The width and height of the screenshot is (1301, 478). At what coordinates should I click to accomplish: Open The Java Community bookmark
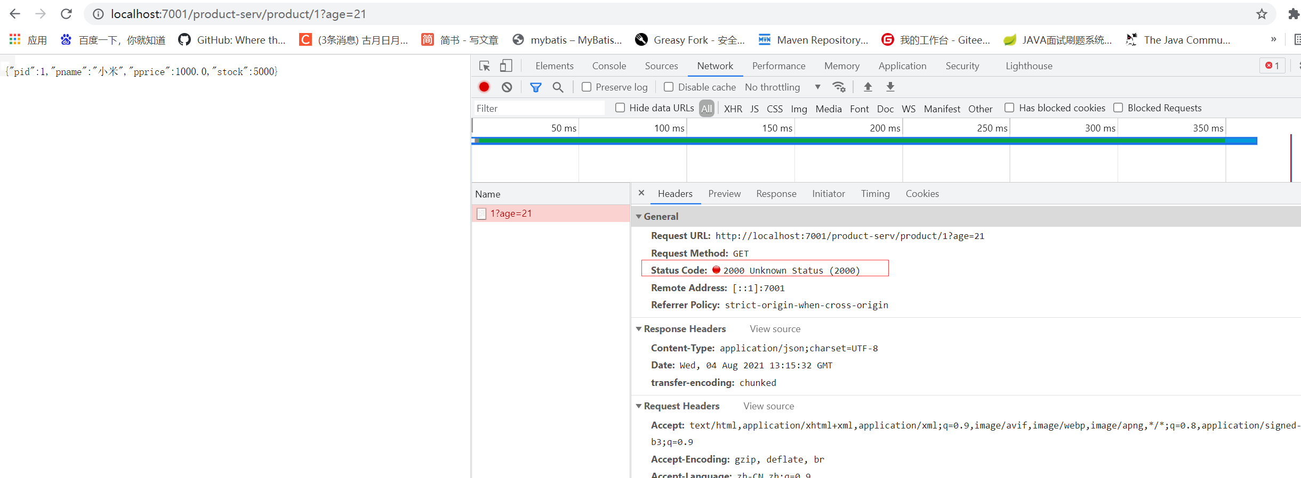1178,40
